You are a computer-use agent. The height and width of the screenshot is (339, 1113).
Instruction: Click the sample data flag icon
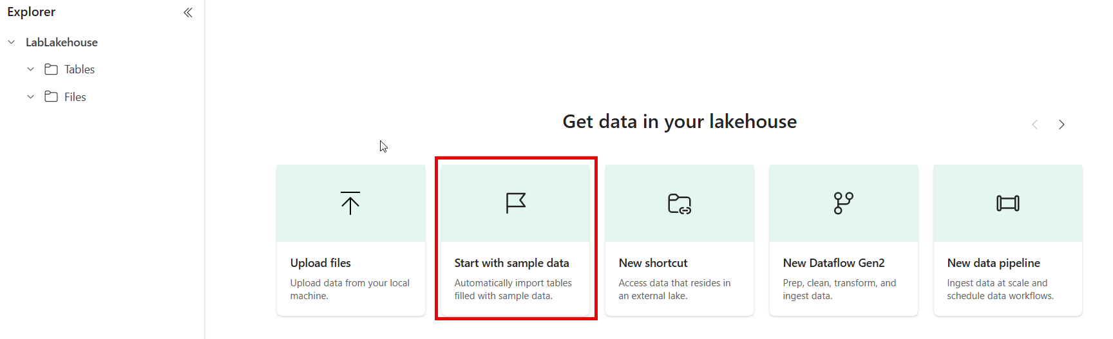click(x=516, y=203)
